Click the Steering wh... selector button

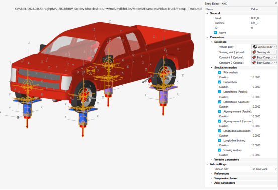(x=264, y=52)
